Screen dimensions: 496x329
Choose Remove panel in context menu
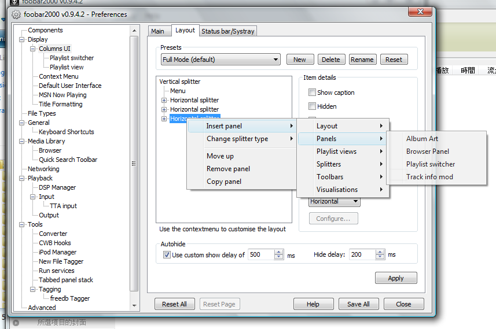(242, 169)
